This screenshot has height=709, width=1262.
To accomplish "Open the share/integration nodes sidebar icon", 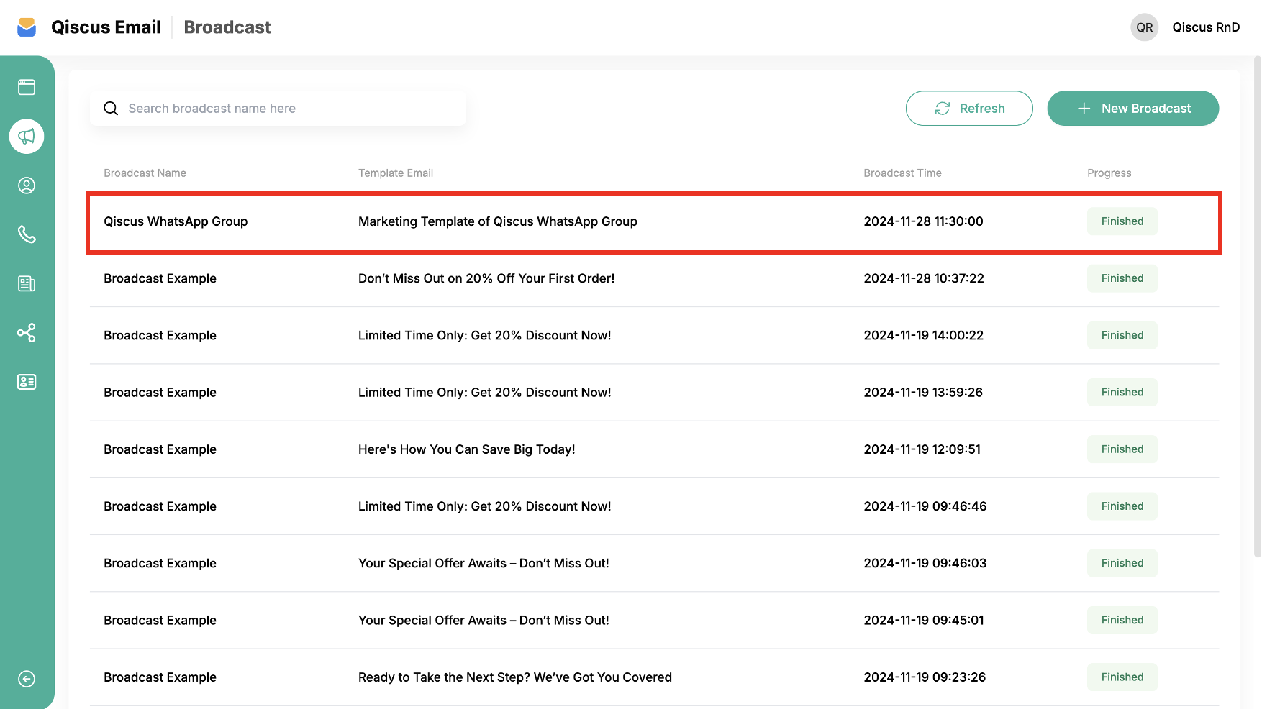I will tap(27, 332).
